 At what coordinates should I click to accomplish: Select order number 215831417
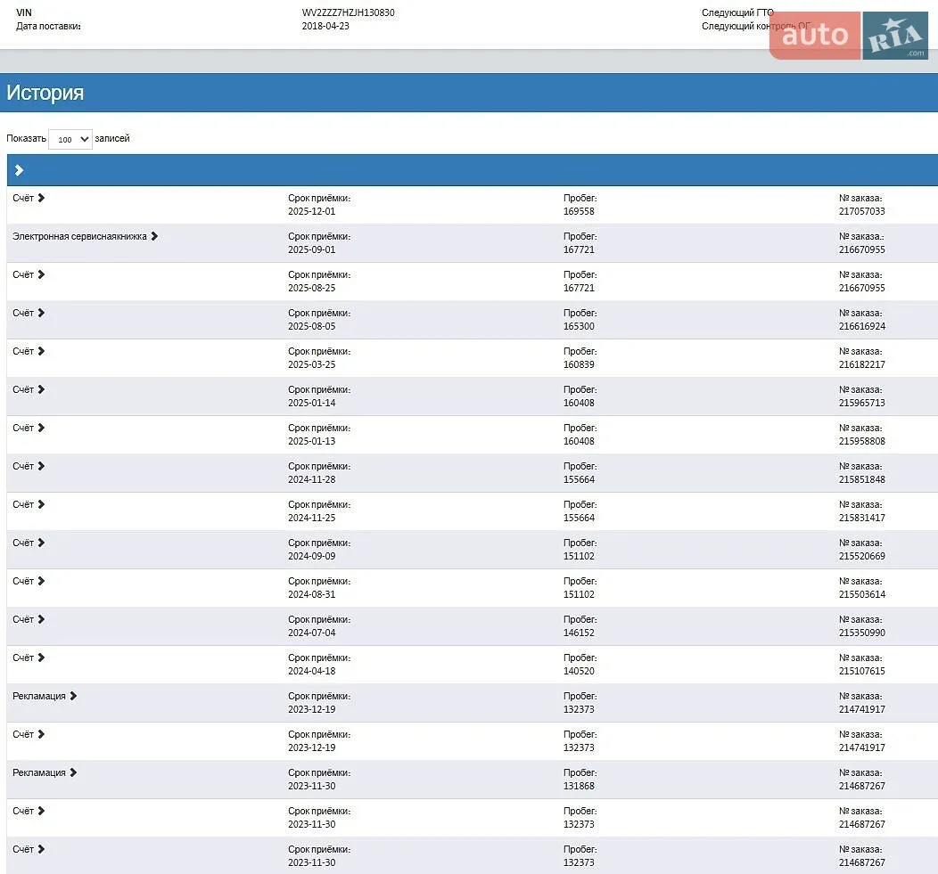pos(862,517)
